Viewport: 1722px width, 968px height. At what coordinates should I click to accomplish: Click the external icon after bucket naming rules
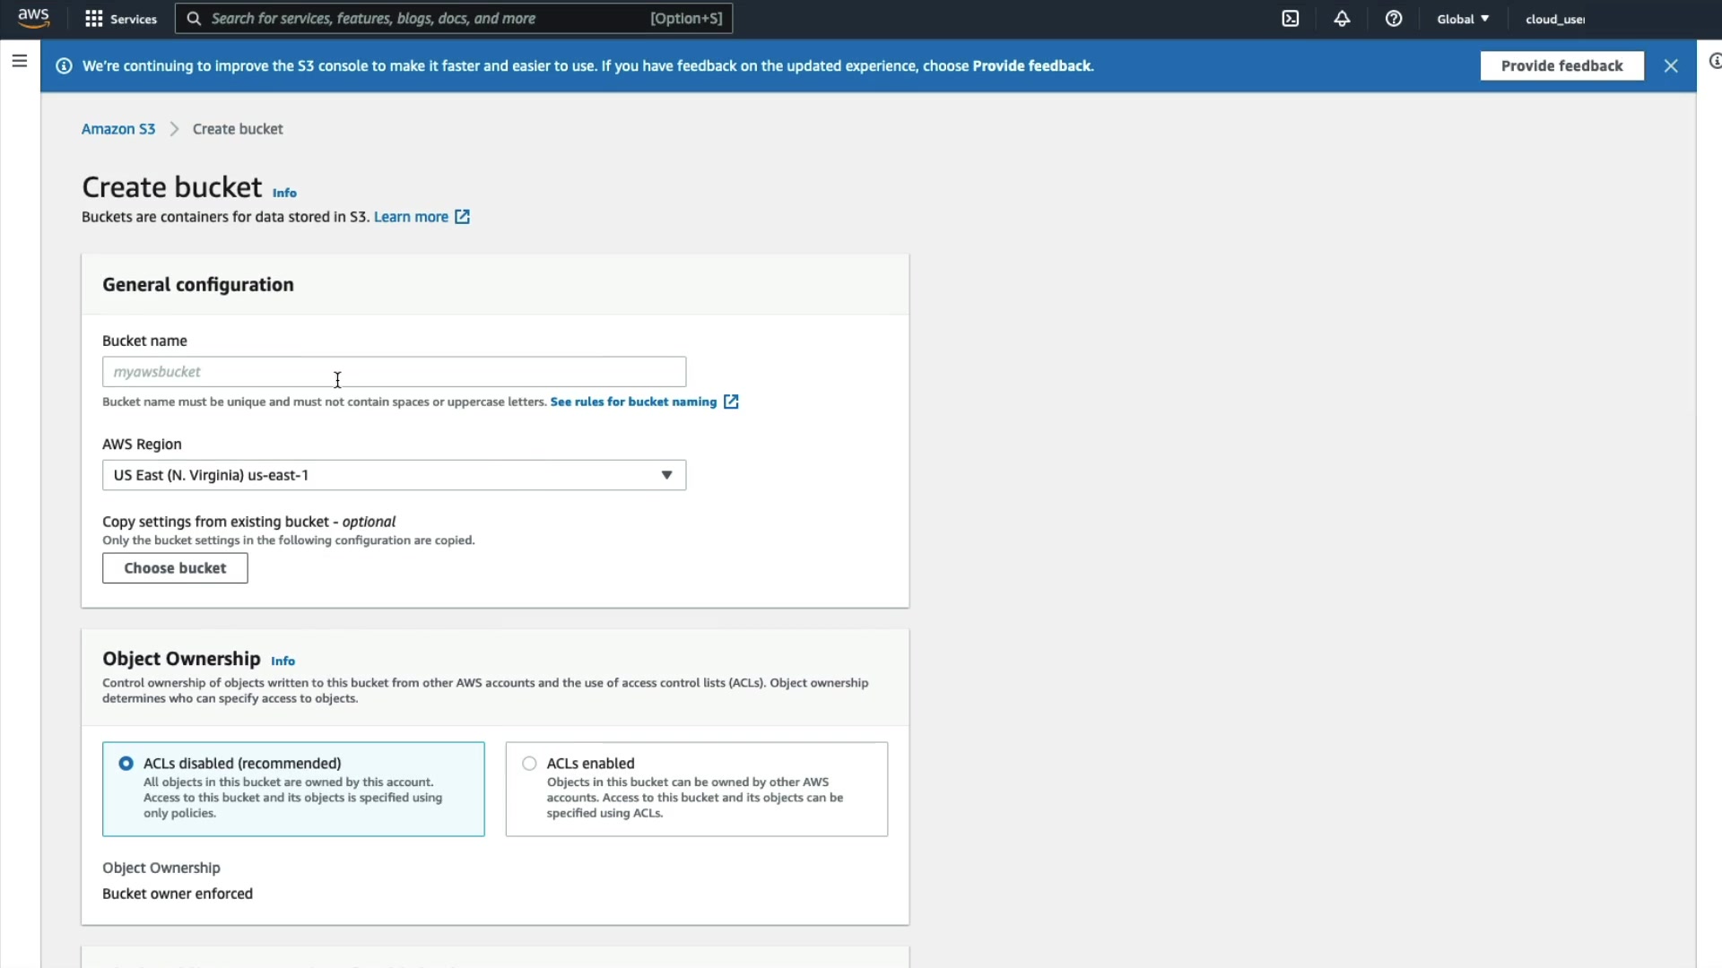731,402
